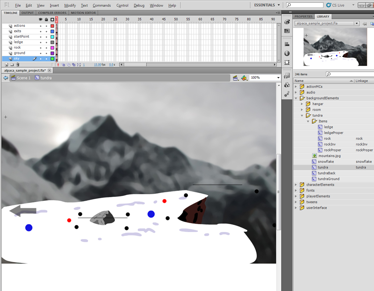
Task: Toggle visibility dot for the actions layer
Action: click(40, 26)
